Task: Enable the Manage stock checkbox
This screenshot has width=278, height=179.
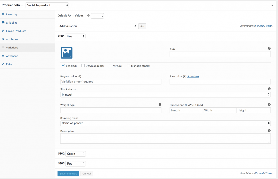Action: pyautogui.click(x=128, y=66)
